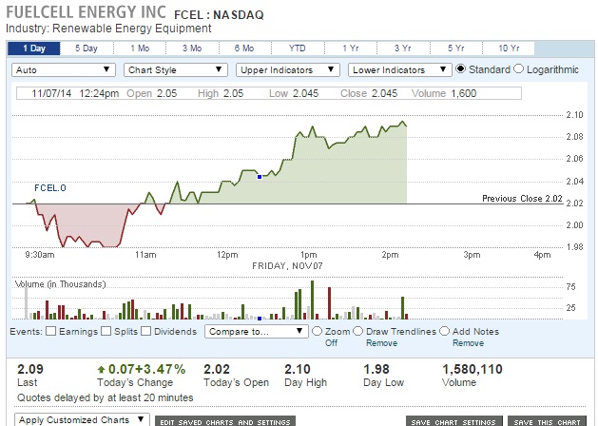Expand the Auto interval dropdown
This screenshot has width=598, height=426.
point(64,69)
